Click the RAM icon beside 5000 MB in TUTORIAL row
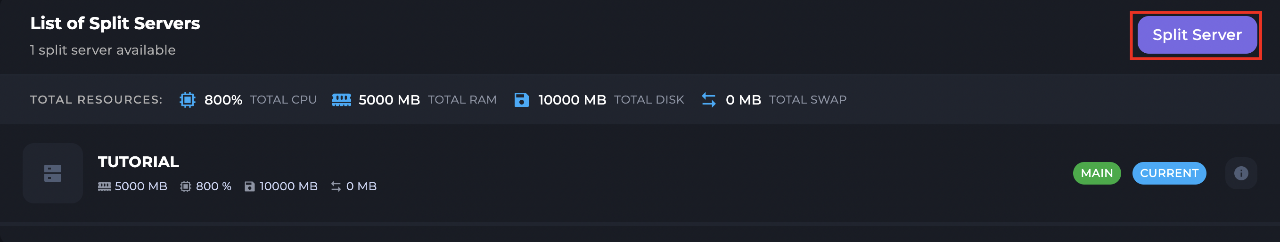 tap(104, 186)
